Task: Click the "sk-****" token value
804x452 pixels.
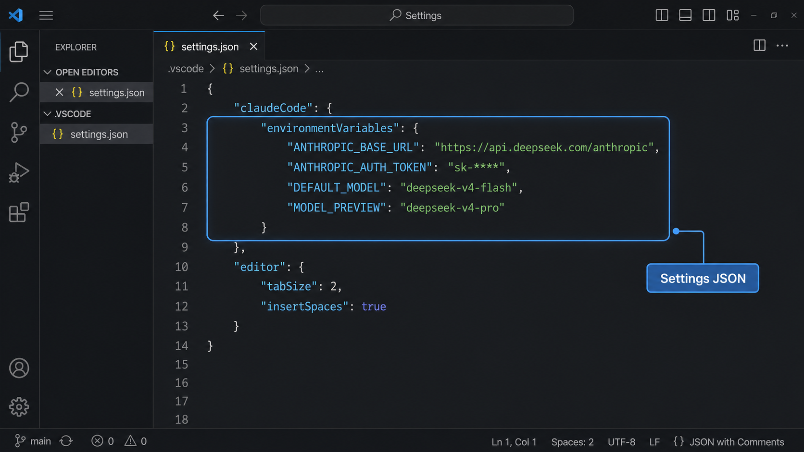Action: click(x=476, y=167)
